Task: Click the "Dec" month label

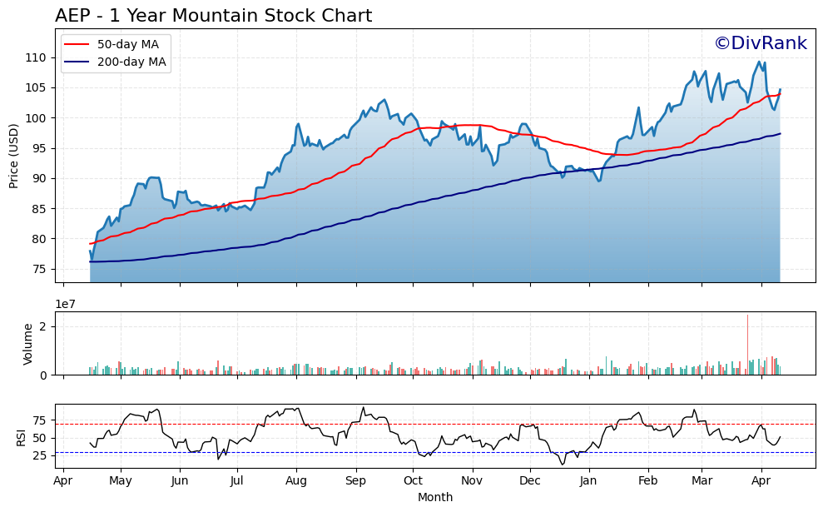Action: coord(530,481)
